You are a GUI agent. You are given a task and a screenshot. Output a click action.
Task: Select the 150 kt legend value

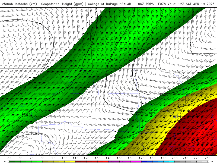tap(120, 158)
